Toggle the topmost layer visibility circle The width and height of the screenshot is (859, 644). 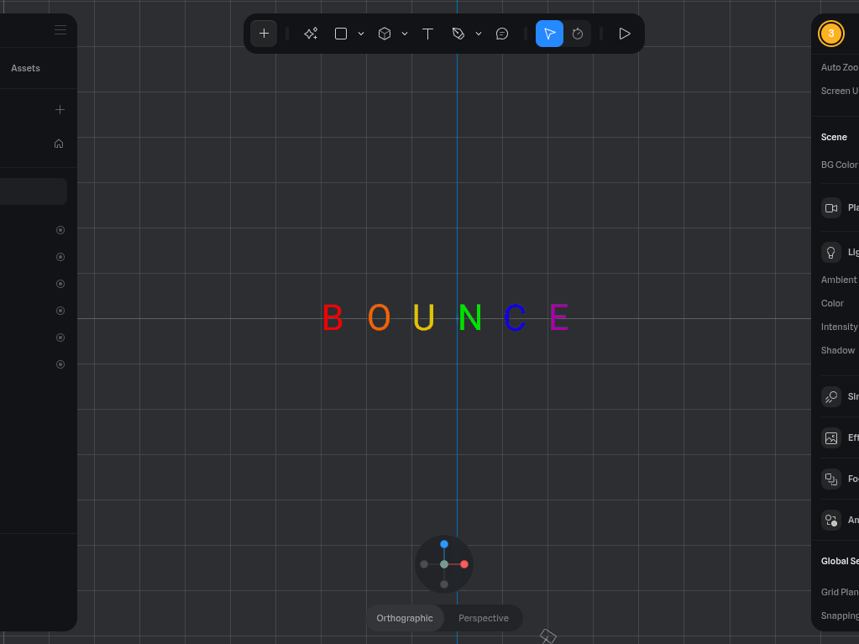[x=60, y=230]
